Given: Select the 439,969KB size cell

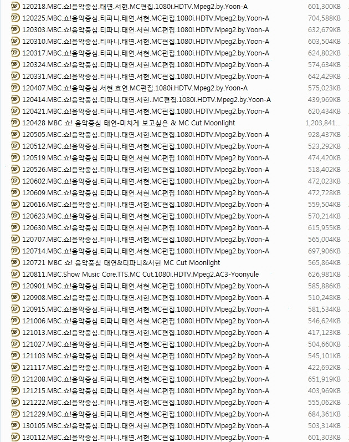Looking at the screenshot, I should coord(324,99).
